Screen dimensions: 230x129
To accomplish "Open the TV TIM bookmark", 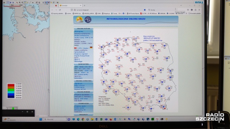I will click(x=143, y=14).
